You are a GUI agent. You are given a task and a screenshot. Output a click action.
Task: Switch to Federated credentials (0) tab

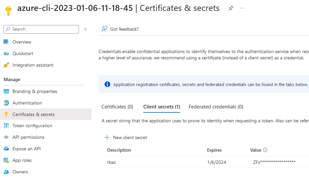216,107
